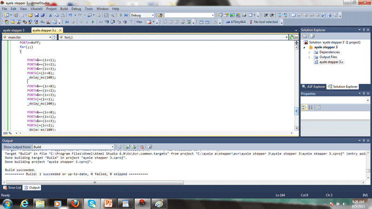This screenshot has height=209, width=372.
Task: Toggle Hex display mode
Action: (139, 22)
